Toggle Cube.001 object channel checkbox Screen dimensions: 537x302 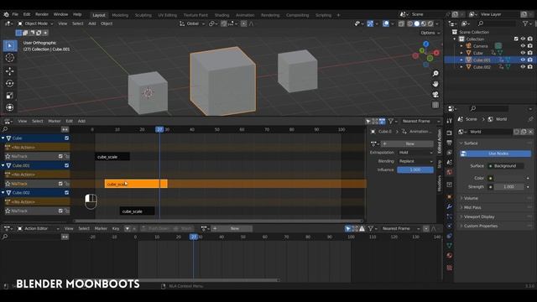tap(67, 165)
